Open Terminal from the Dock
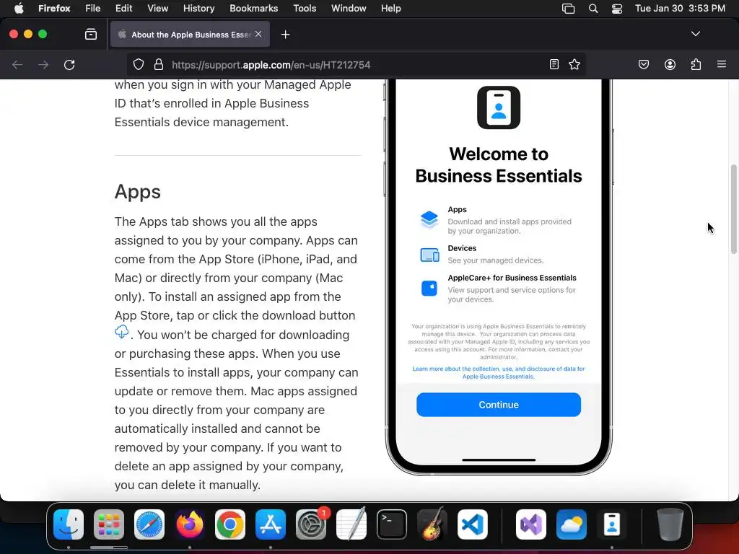This screenshot has width=739, height=554. 392,524
